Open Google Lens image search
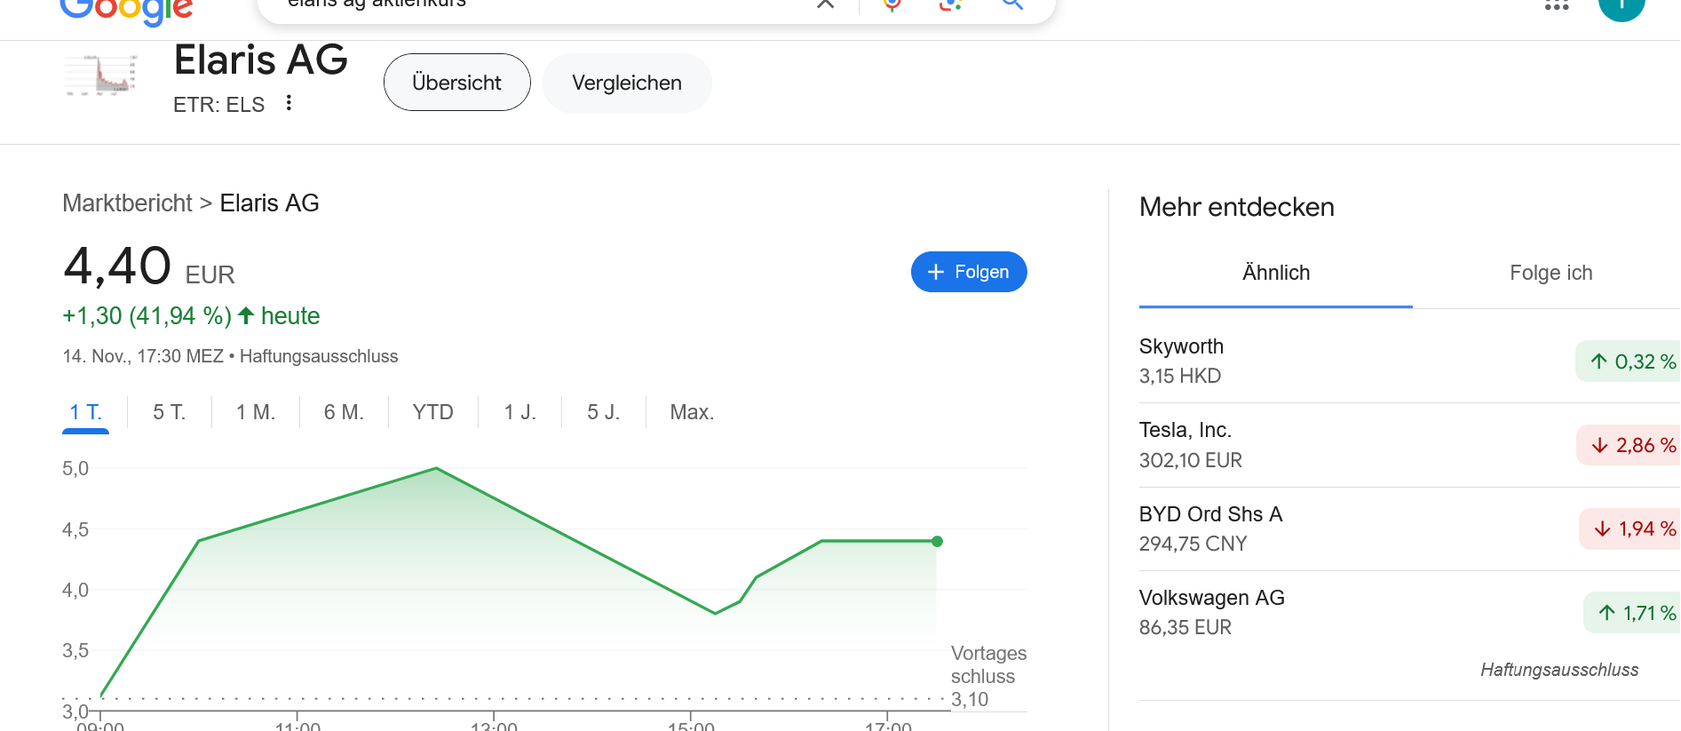The height and width of the screenshot is (731, 1681). pos(951,4)
